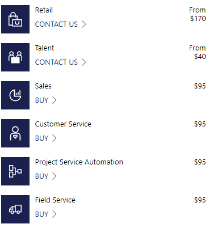209x228 pixels.
Task: Click the Retail product title
Action: pyautogui.click(x=44, y=10)
